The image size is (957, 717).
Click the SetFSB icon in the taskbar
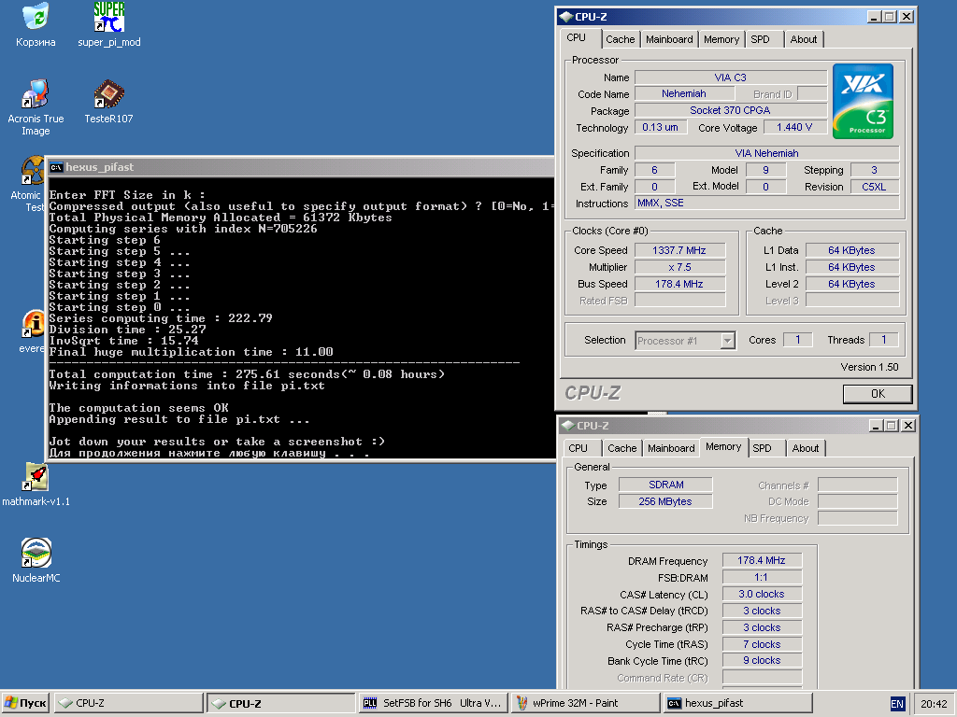pyautogui.click(x=370, y=703)
